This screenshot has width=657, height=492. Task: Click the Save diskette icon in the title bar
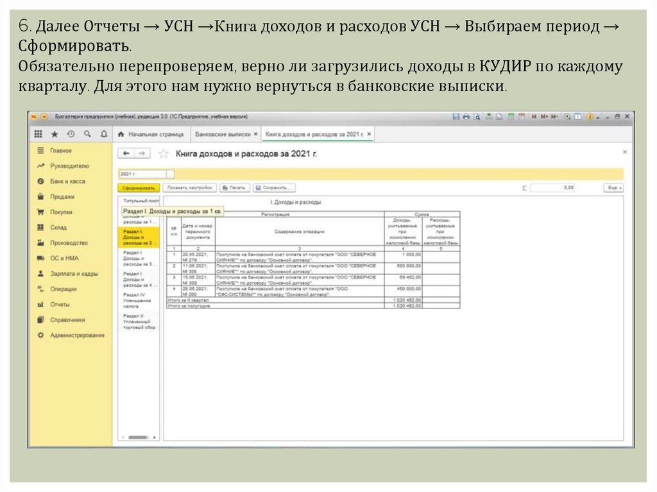[x=456, y=117]
